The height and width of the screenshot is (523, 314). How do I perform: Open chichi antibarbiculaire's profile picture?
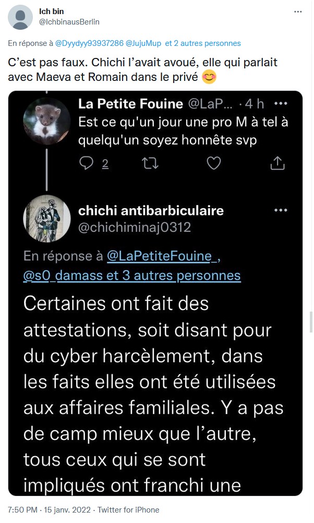46,219
